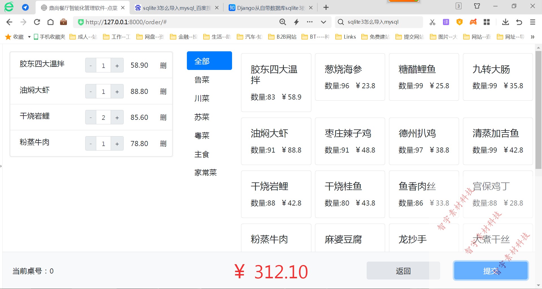The image size is (542, 289).
Task: Expand the address bar dropdown chevron
Action: [324, 22]
